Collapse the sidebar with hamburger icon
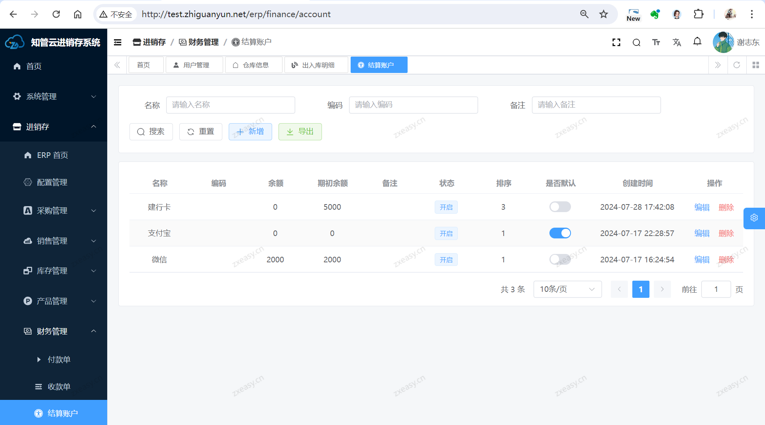The image size is (765, 425). (118, 42)
